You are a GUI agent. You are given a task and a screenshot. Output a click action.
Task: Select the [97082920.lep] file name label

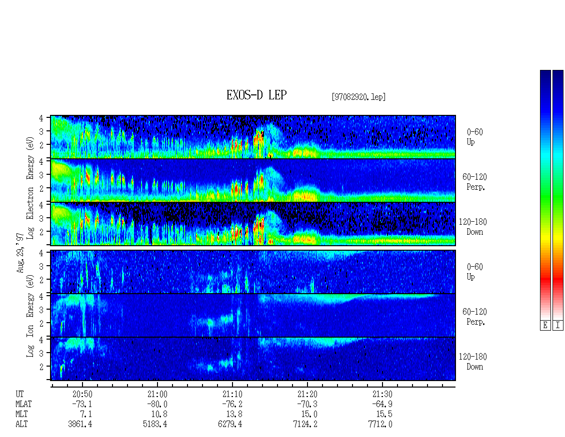tap(358, 97)
